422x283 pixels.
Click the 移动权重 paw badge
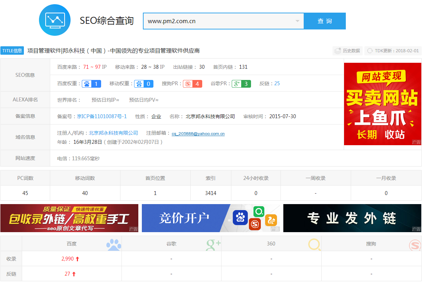(x=144, y=84)
